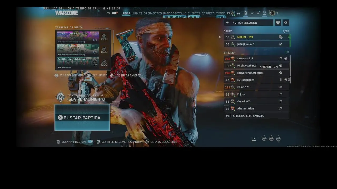Image resolution: width=337 pixels, height=189 pixels.
Task: Click PlayStation icon on El Jose row
Action: pos(281,94)
